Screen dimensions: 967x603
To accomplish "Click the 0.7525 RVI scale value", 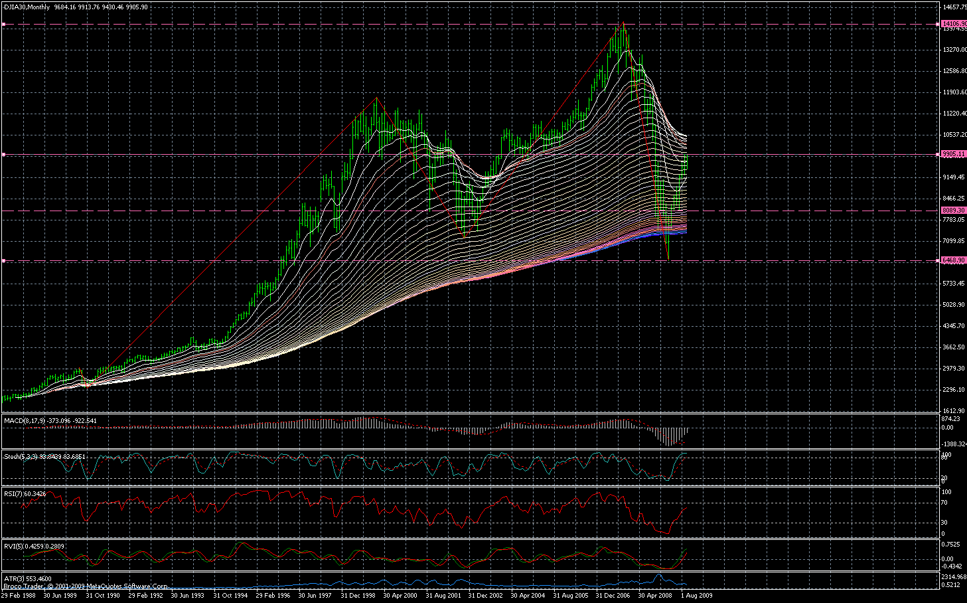I will tap(952, 545).
